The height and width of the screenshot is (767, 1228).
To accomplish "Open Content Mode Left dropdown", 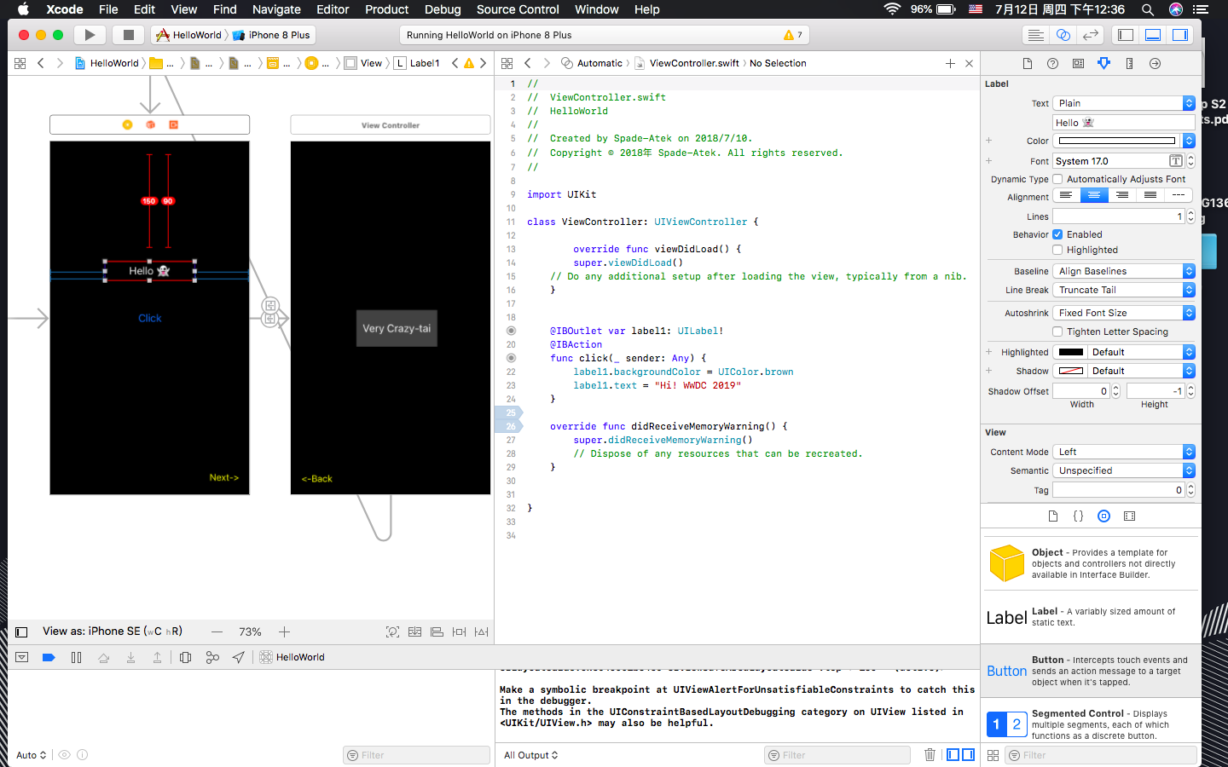I will click(1124, 452).
